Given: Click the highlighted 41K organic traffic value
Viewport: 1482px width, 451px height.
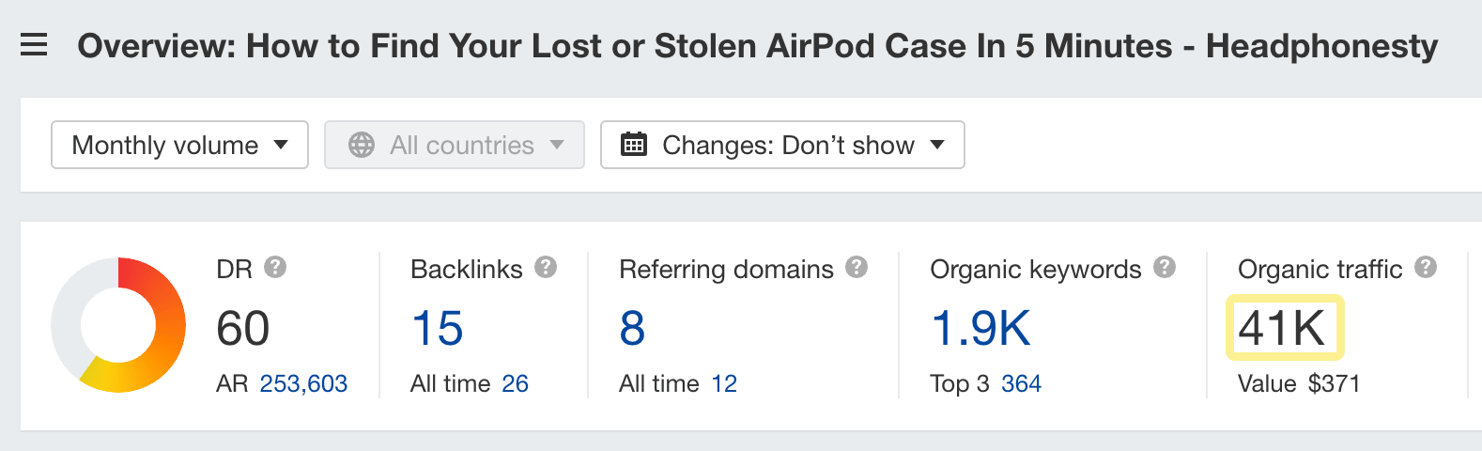Looking at the screenshot, I should 1283,328.
